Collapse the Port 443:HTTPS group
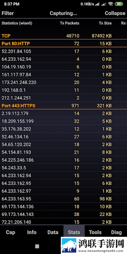The height and width of the screenshot is (254, 127). pos(63,106)
